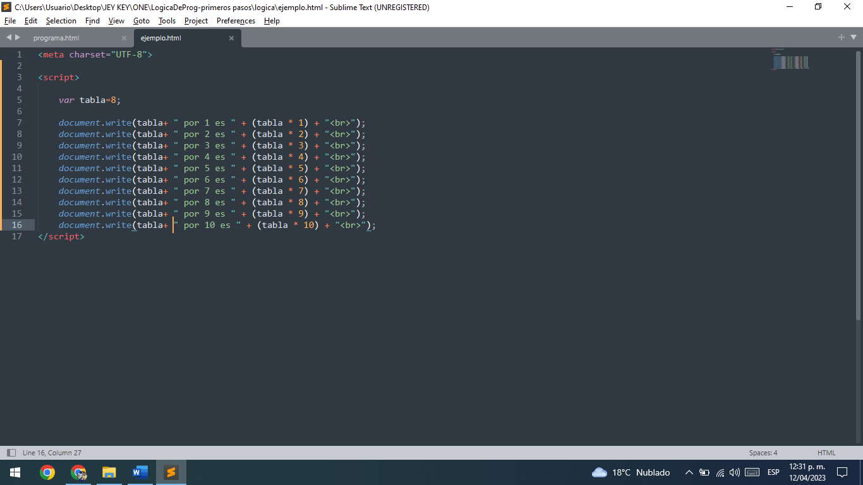Open the tab list dropdown arrow
This screenshot has height=485, width=863.
[853, 37]
